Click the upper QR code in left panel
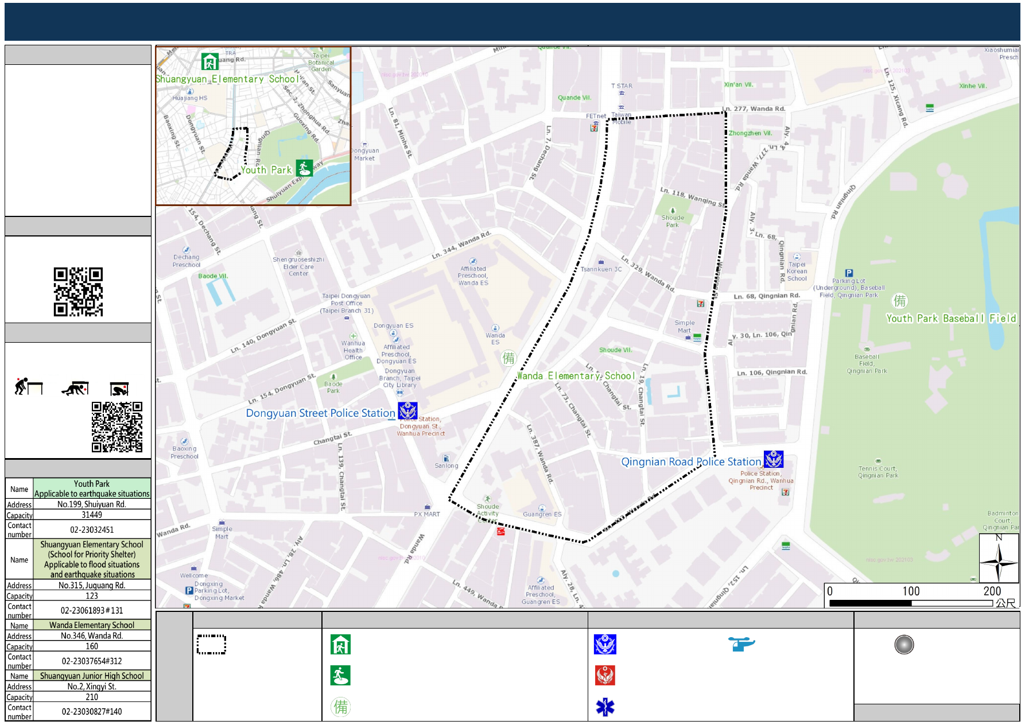 [78, 292]
